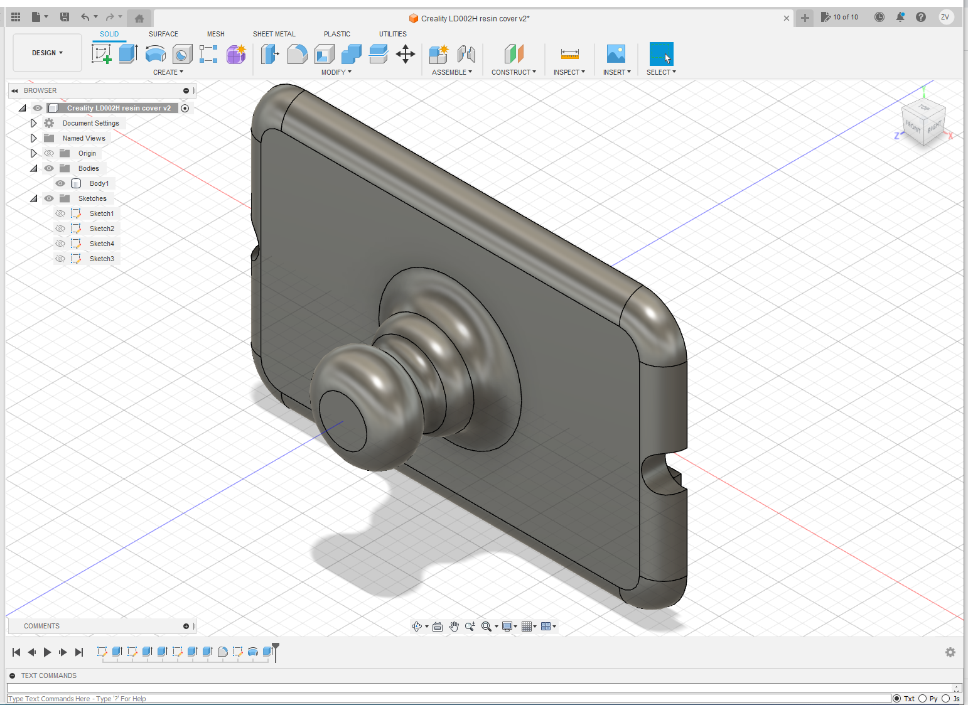
Task: Jump to the timeline end
Action: 78,652
